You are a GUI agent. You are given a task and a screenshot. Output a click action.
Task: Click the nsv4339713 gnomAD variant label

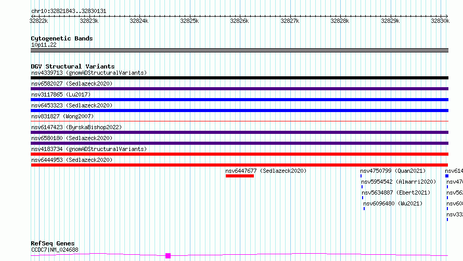(x=89, y=73)
